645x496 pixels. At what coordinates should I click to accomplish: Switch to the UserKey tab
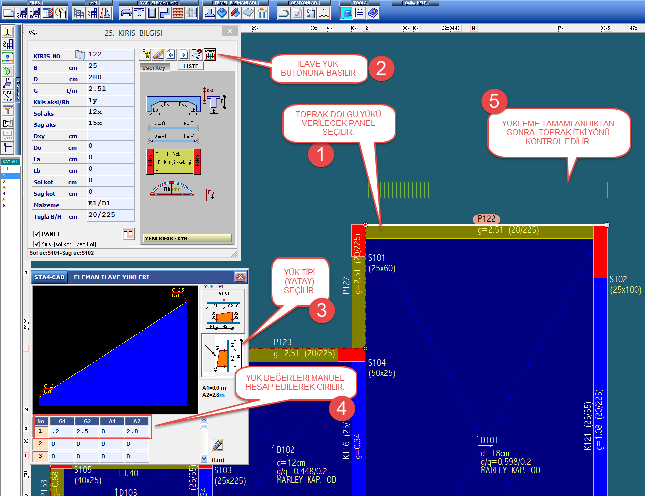(x=154, y=68)
